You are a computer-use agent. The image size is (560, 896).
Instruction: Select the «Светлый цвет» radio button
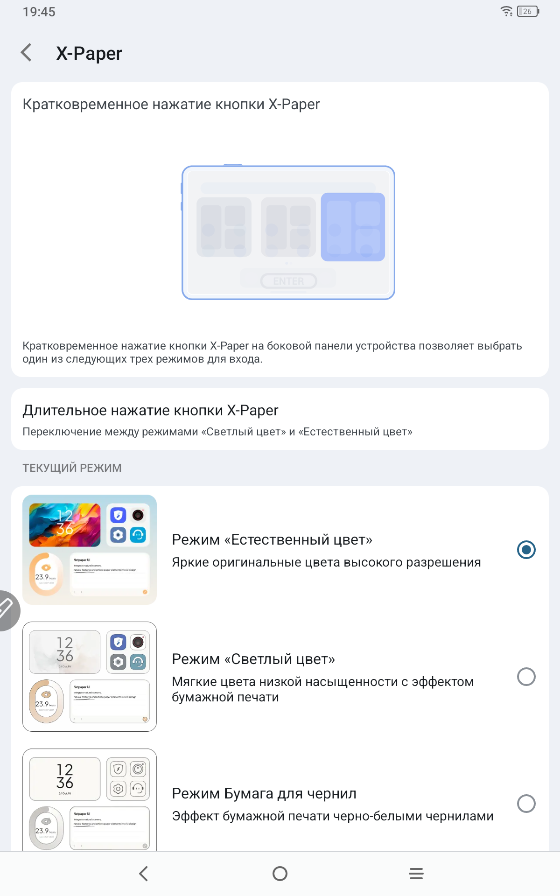click(526, 677)
